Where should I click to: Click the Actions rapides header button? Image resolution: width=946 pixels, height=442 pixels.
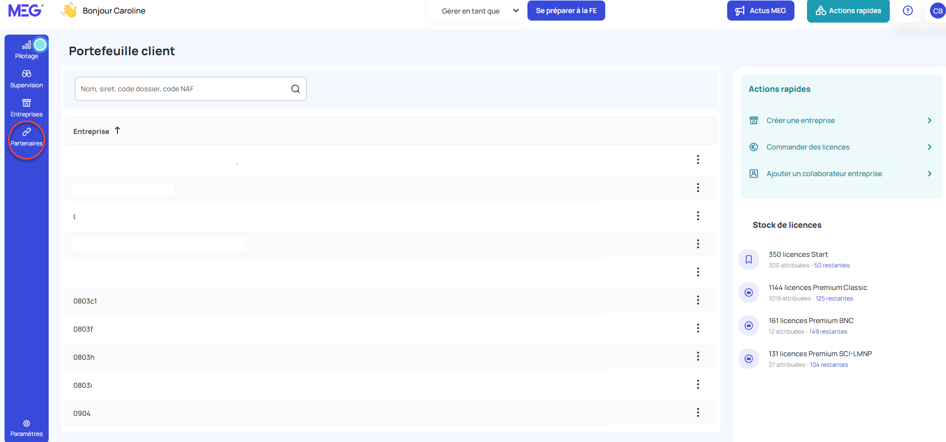[x=848, y=11]
